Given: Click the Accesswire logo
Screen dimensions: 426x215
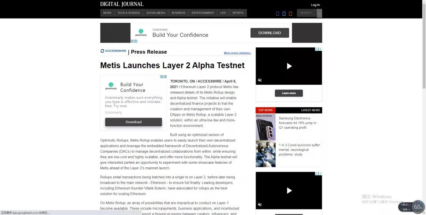Looking at the screenshot, I should [114, 51].
